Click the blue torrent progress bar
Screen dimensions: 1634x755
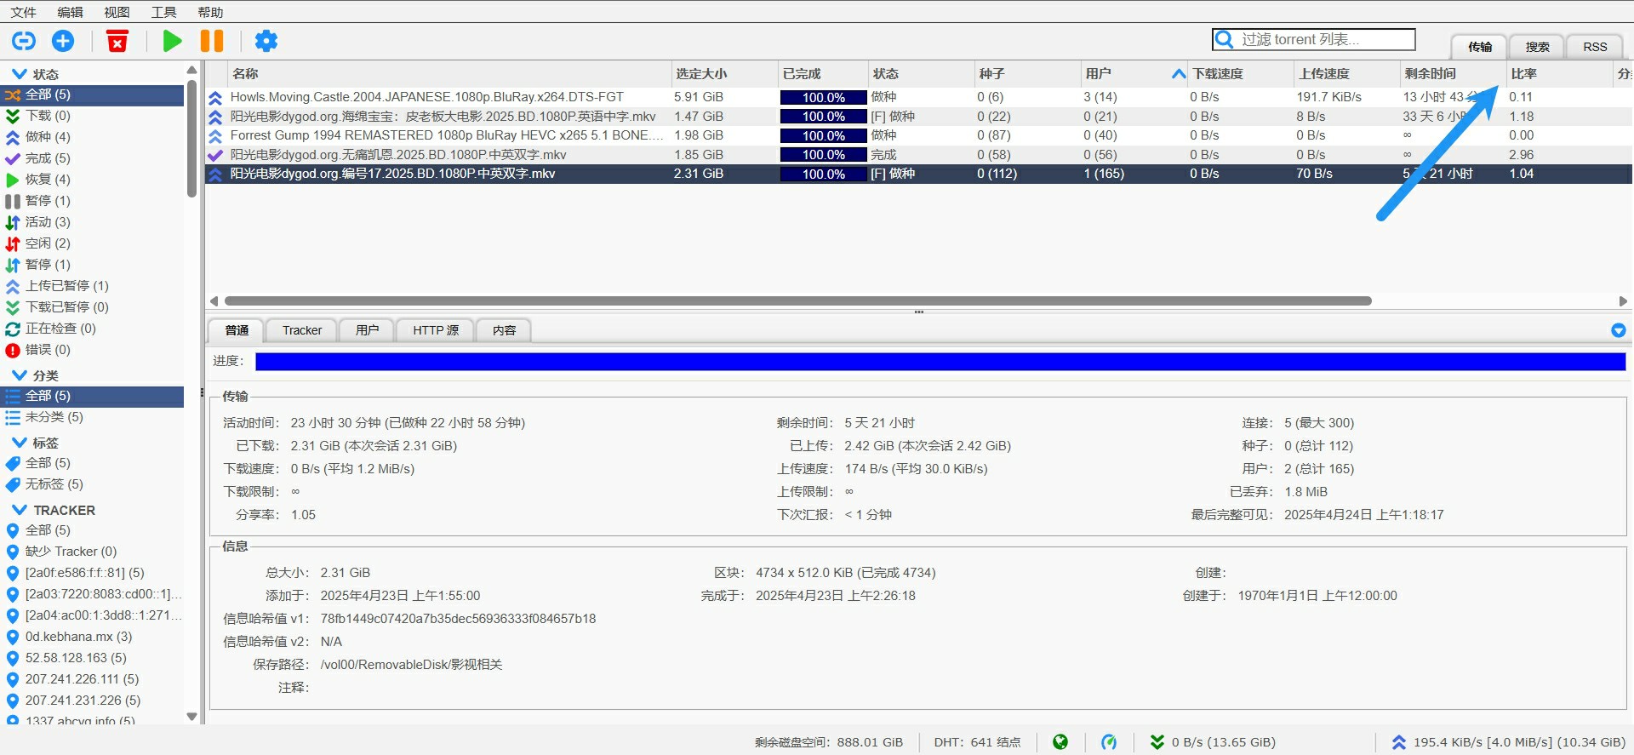click(940, 362)
